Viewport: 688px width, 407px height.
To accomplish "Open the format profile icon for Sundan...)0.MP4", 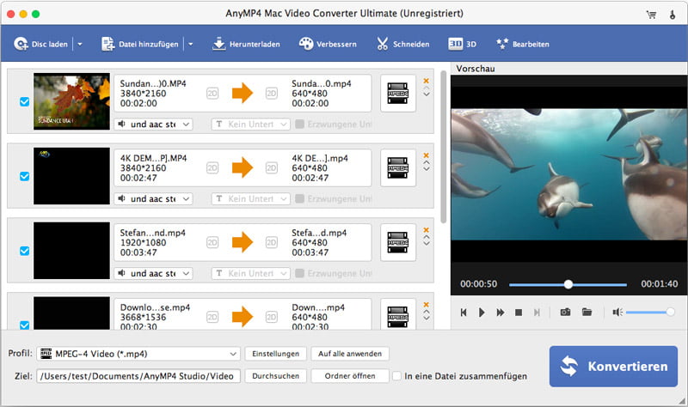I will click(398, 94).
